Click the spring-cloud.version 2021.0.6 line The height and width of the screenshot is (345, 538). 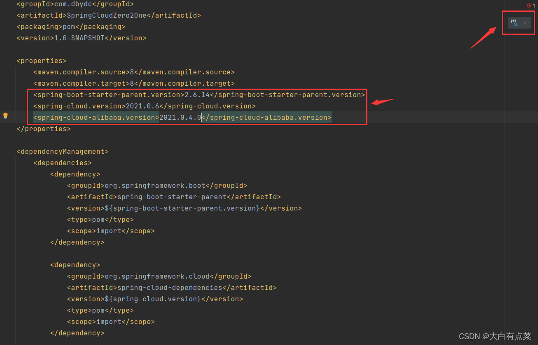pyautogui.click(x=145, y=106)
